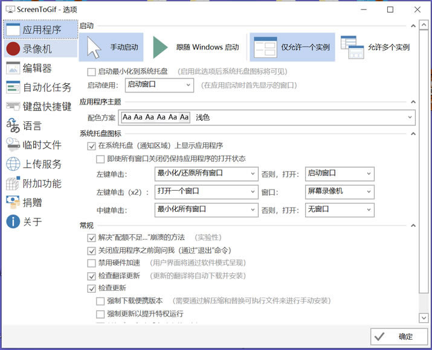
Task: Close the options window
Action: [x=417, y=10]
